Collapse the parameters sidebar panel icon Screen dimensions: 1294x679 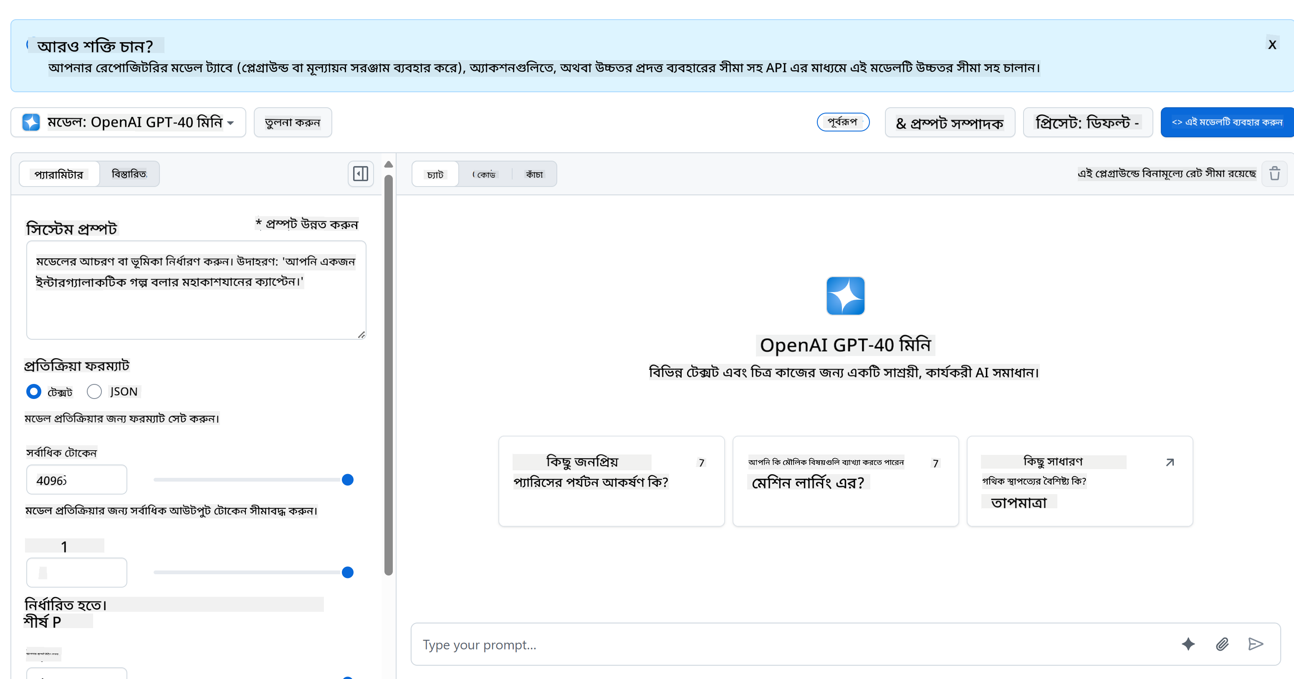(360, 174)
